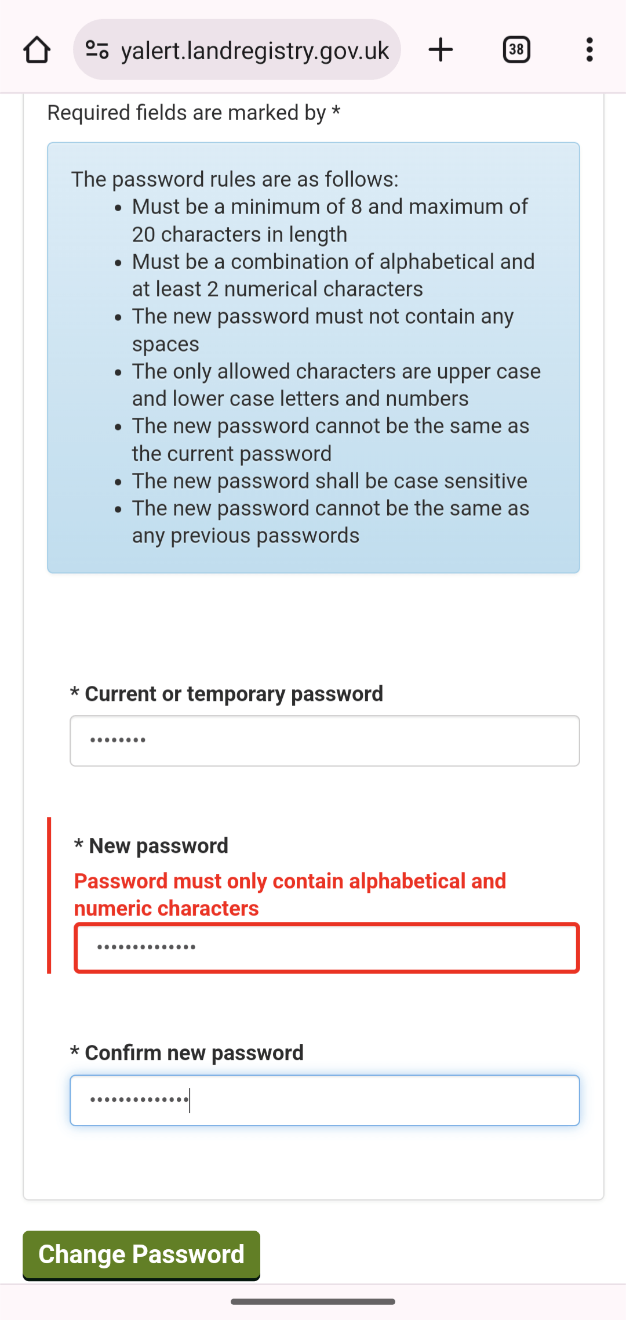Tap the minimum 8 characters length rule
The image size is (626, 1320).
pyautogui.click(x=329, y=220)
